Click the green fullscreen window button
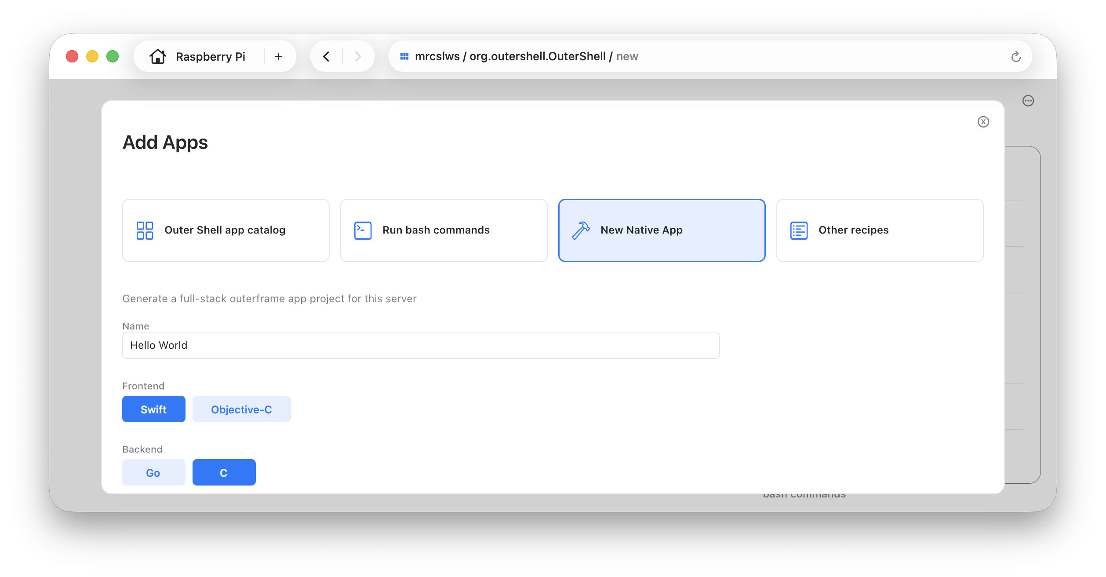Screen dimensions: 1106x577 coord(113,56)
